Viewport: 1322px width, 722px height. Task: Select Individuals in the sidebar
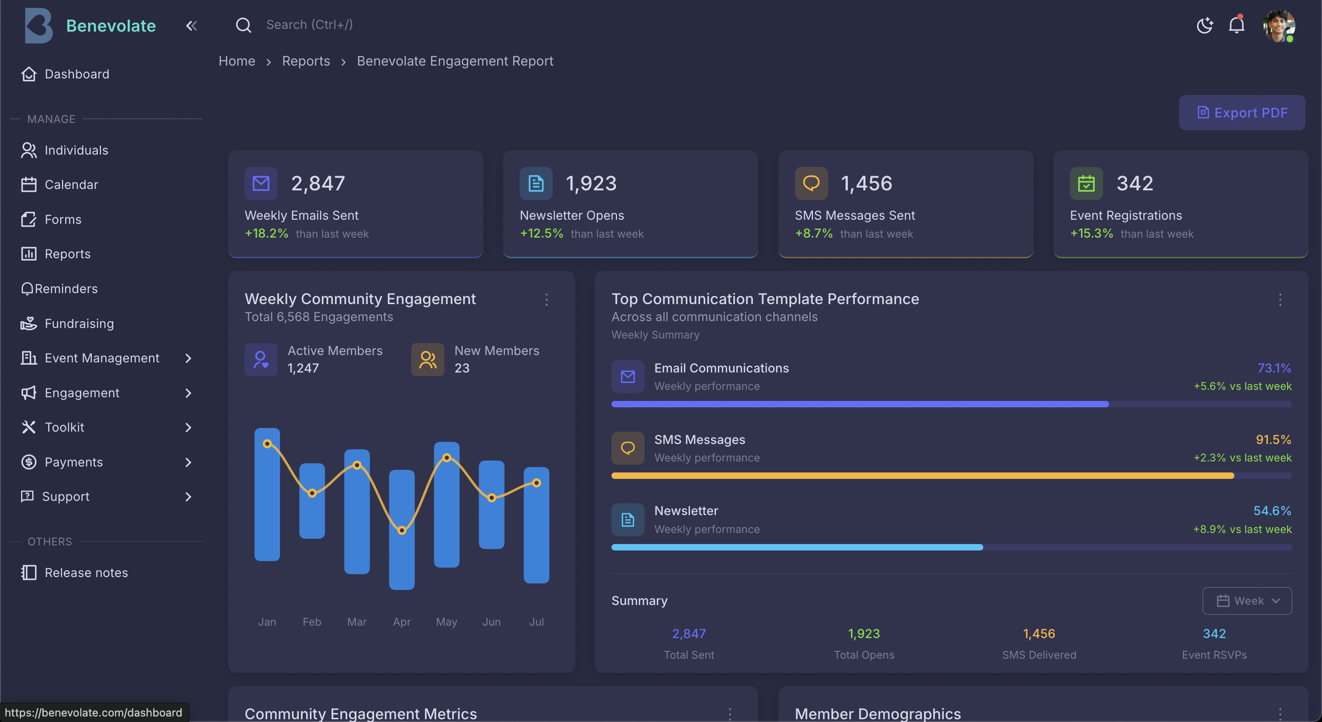click(x=76, y=150)
